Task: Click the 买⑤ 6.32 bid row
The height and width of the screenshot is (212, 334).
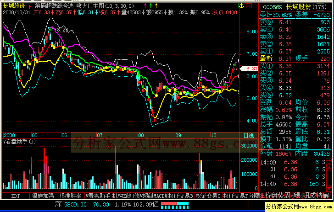Action: pos(295,95)
